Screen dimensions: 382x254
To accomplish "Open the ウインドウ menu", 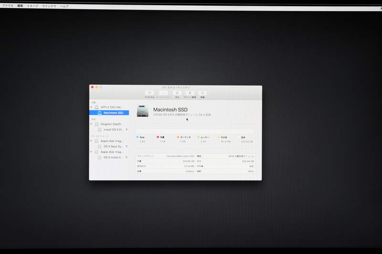I will click(49, 6).
